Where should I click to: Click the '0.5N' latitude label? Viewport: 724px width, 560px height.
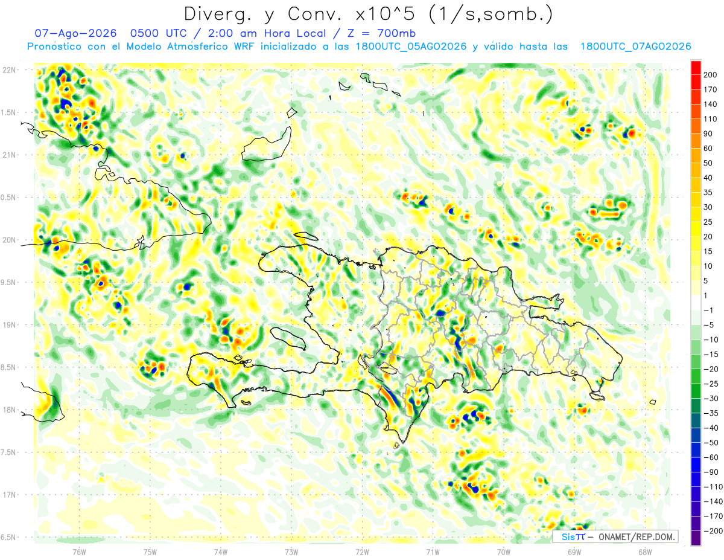point(9,198)
